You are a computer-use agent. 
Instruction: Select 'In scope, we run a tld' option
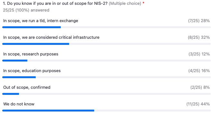[x=40, y=21]
